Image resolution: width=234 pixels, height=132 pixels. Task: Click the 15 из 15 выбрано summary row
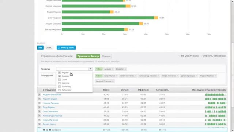(132, 130)
